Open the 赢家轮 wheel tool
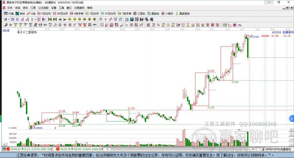Image resolution: width=294 pixels, height=158 pixels. 153,14
